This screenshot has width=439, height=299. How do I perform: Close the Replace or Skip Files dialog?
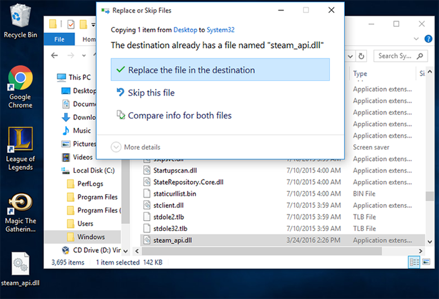(x=331, y=10)
